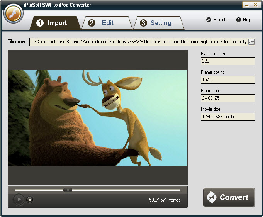Screen dimensions: 263x217
Task: Open Help
Action: (x=247, y=20)
